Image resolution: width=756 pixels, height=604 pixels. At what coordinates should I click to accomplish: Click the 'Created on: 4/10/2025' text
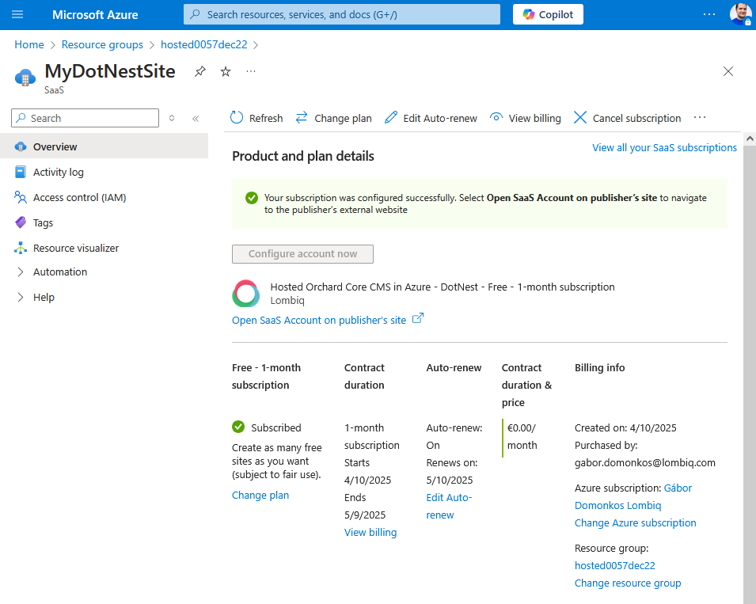click(625, 428)
